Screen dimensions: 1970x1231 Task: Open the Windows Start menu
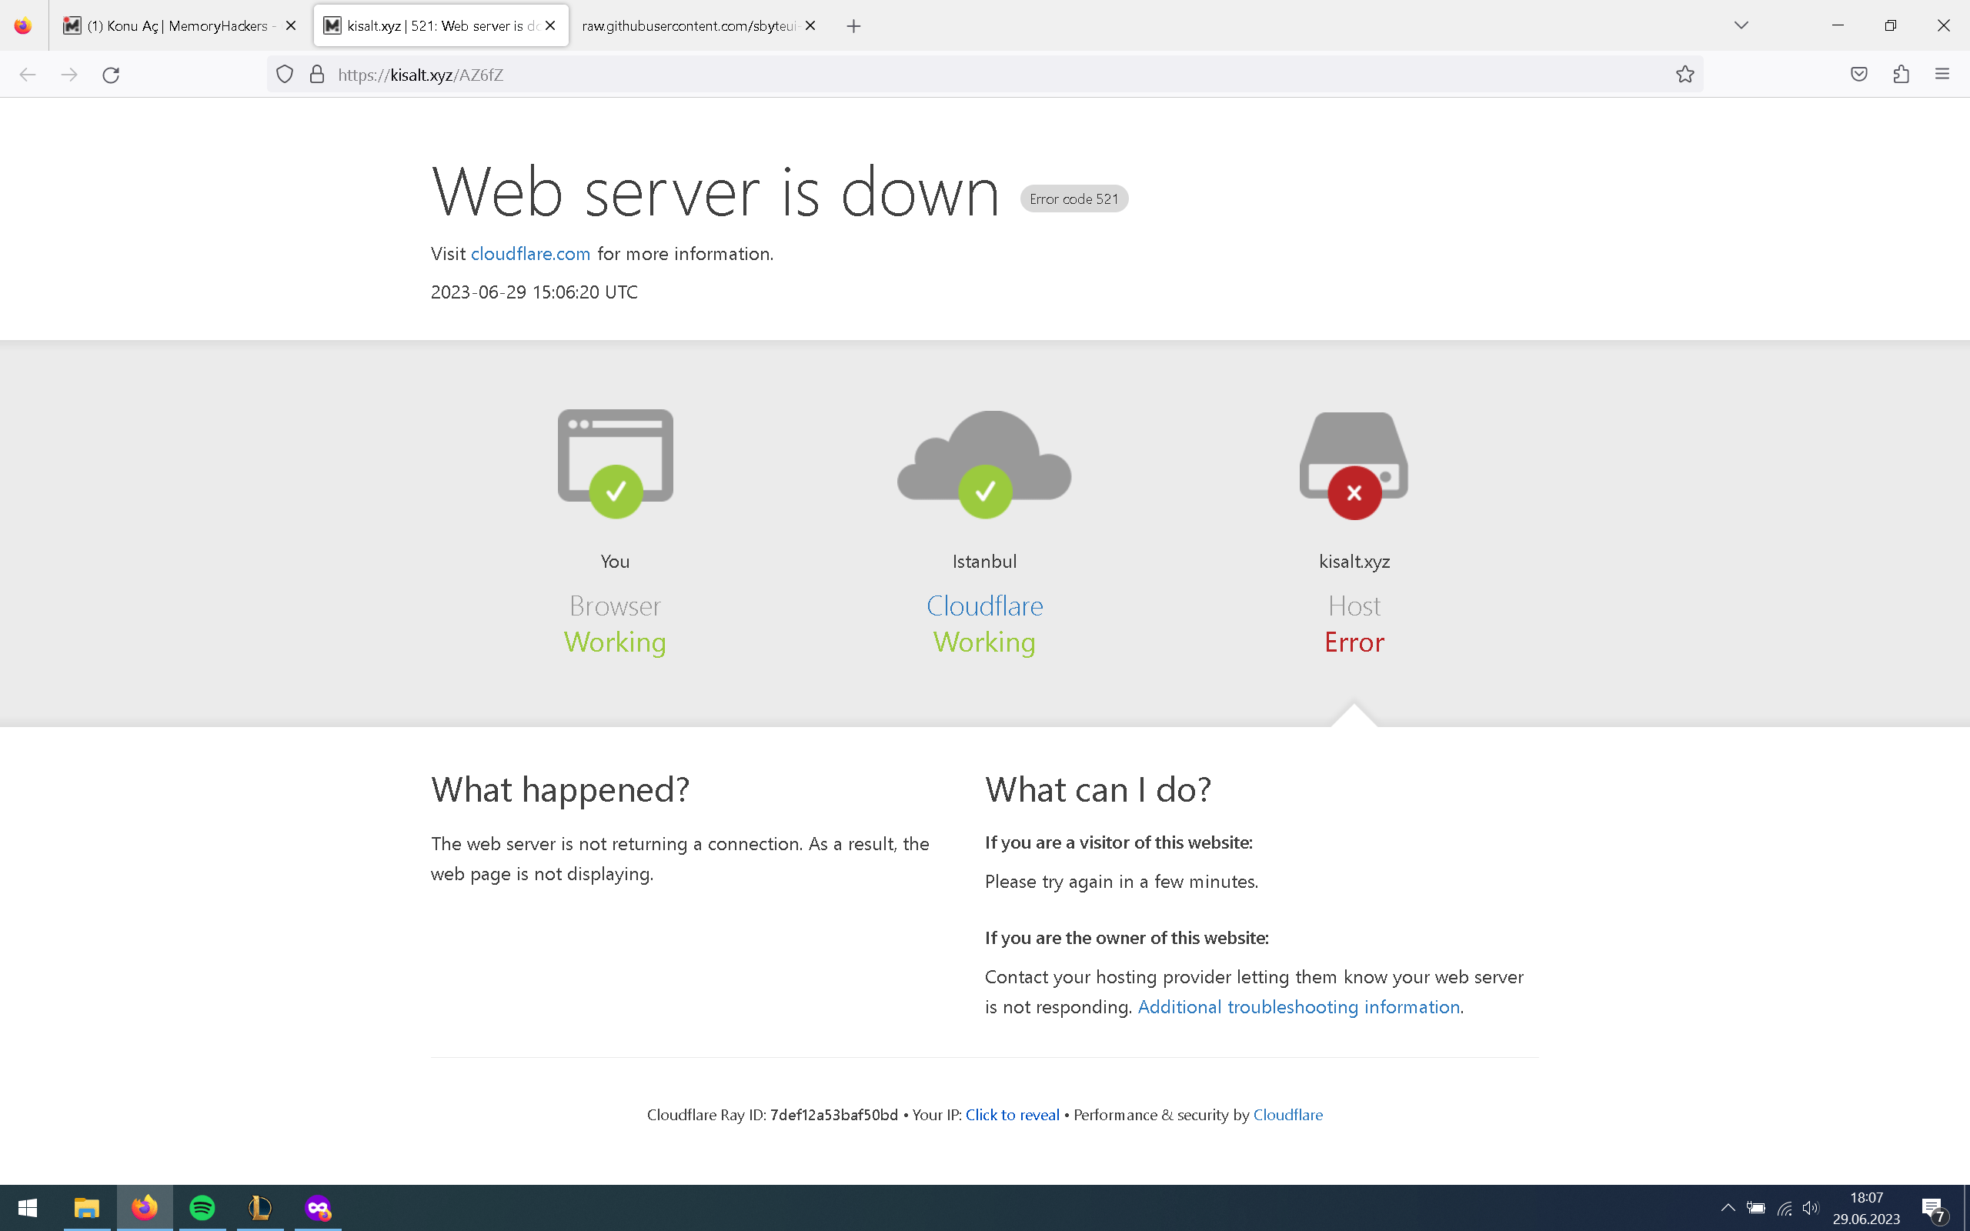click(x=28, y=1207)
